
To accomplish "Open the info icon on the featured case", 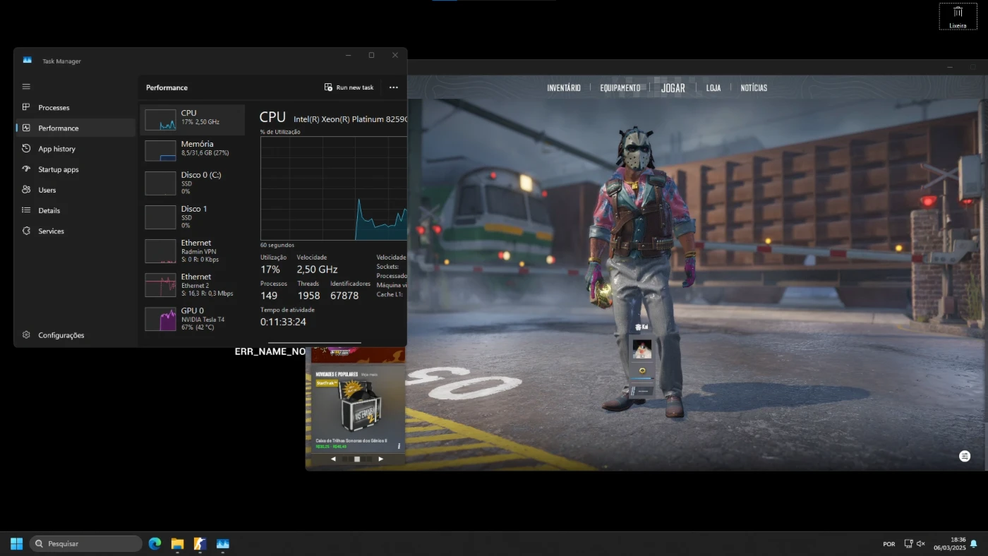I will pos(399,446).
